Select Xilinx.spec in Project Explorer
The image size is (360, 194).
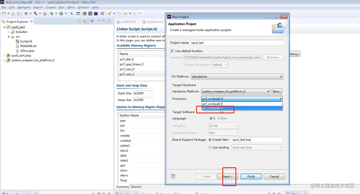tap(25, 51)
